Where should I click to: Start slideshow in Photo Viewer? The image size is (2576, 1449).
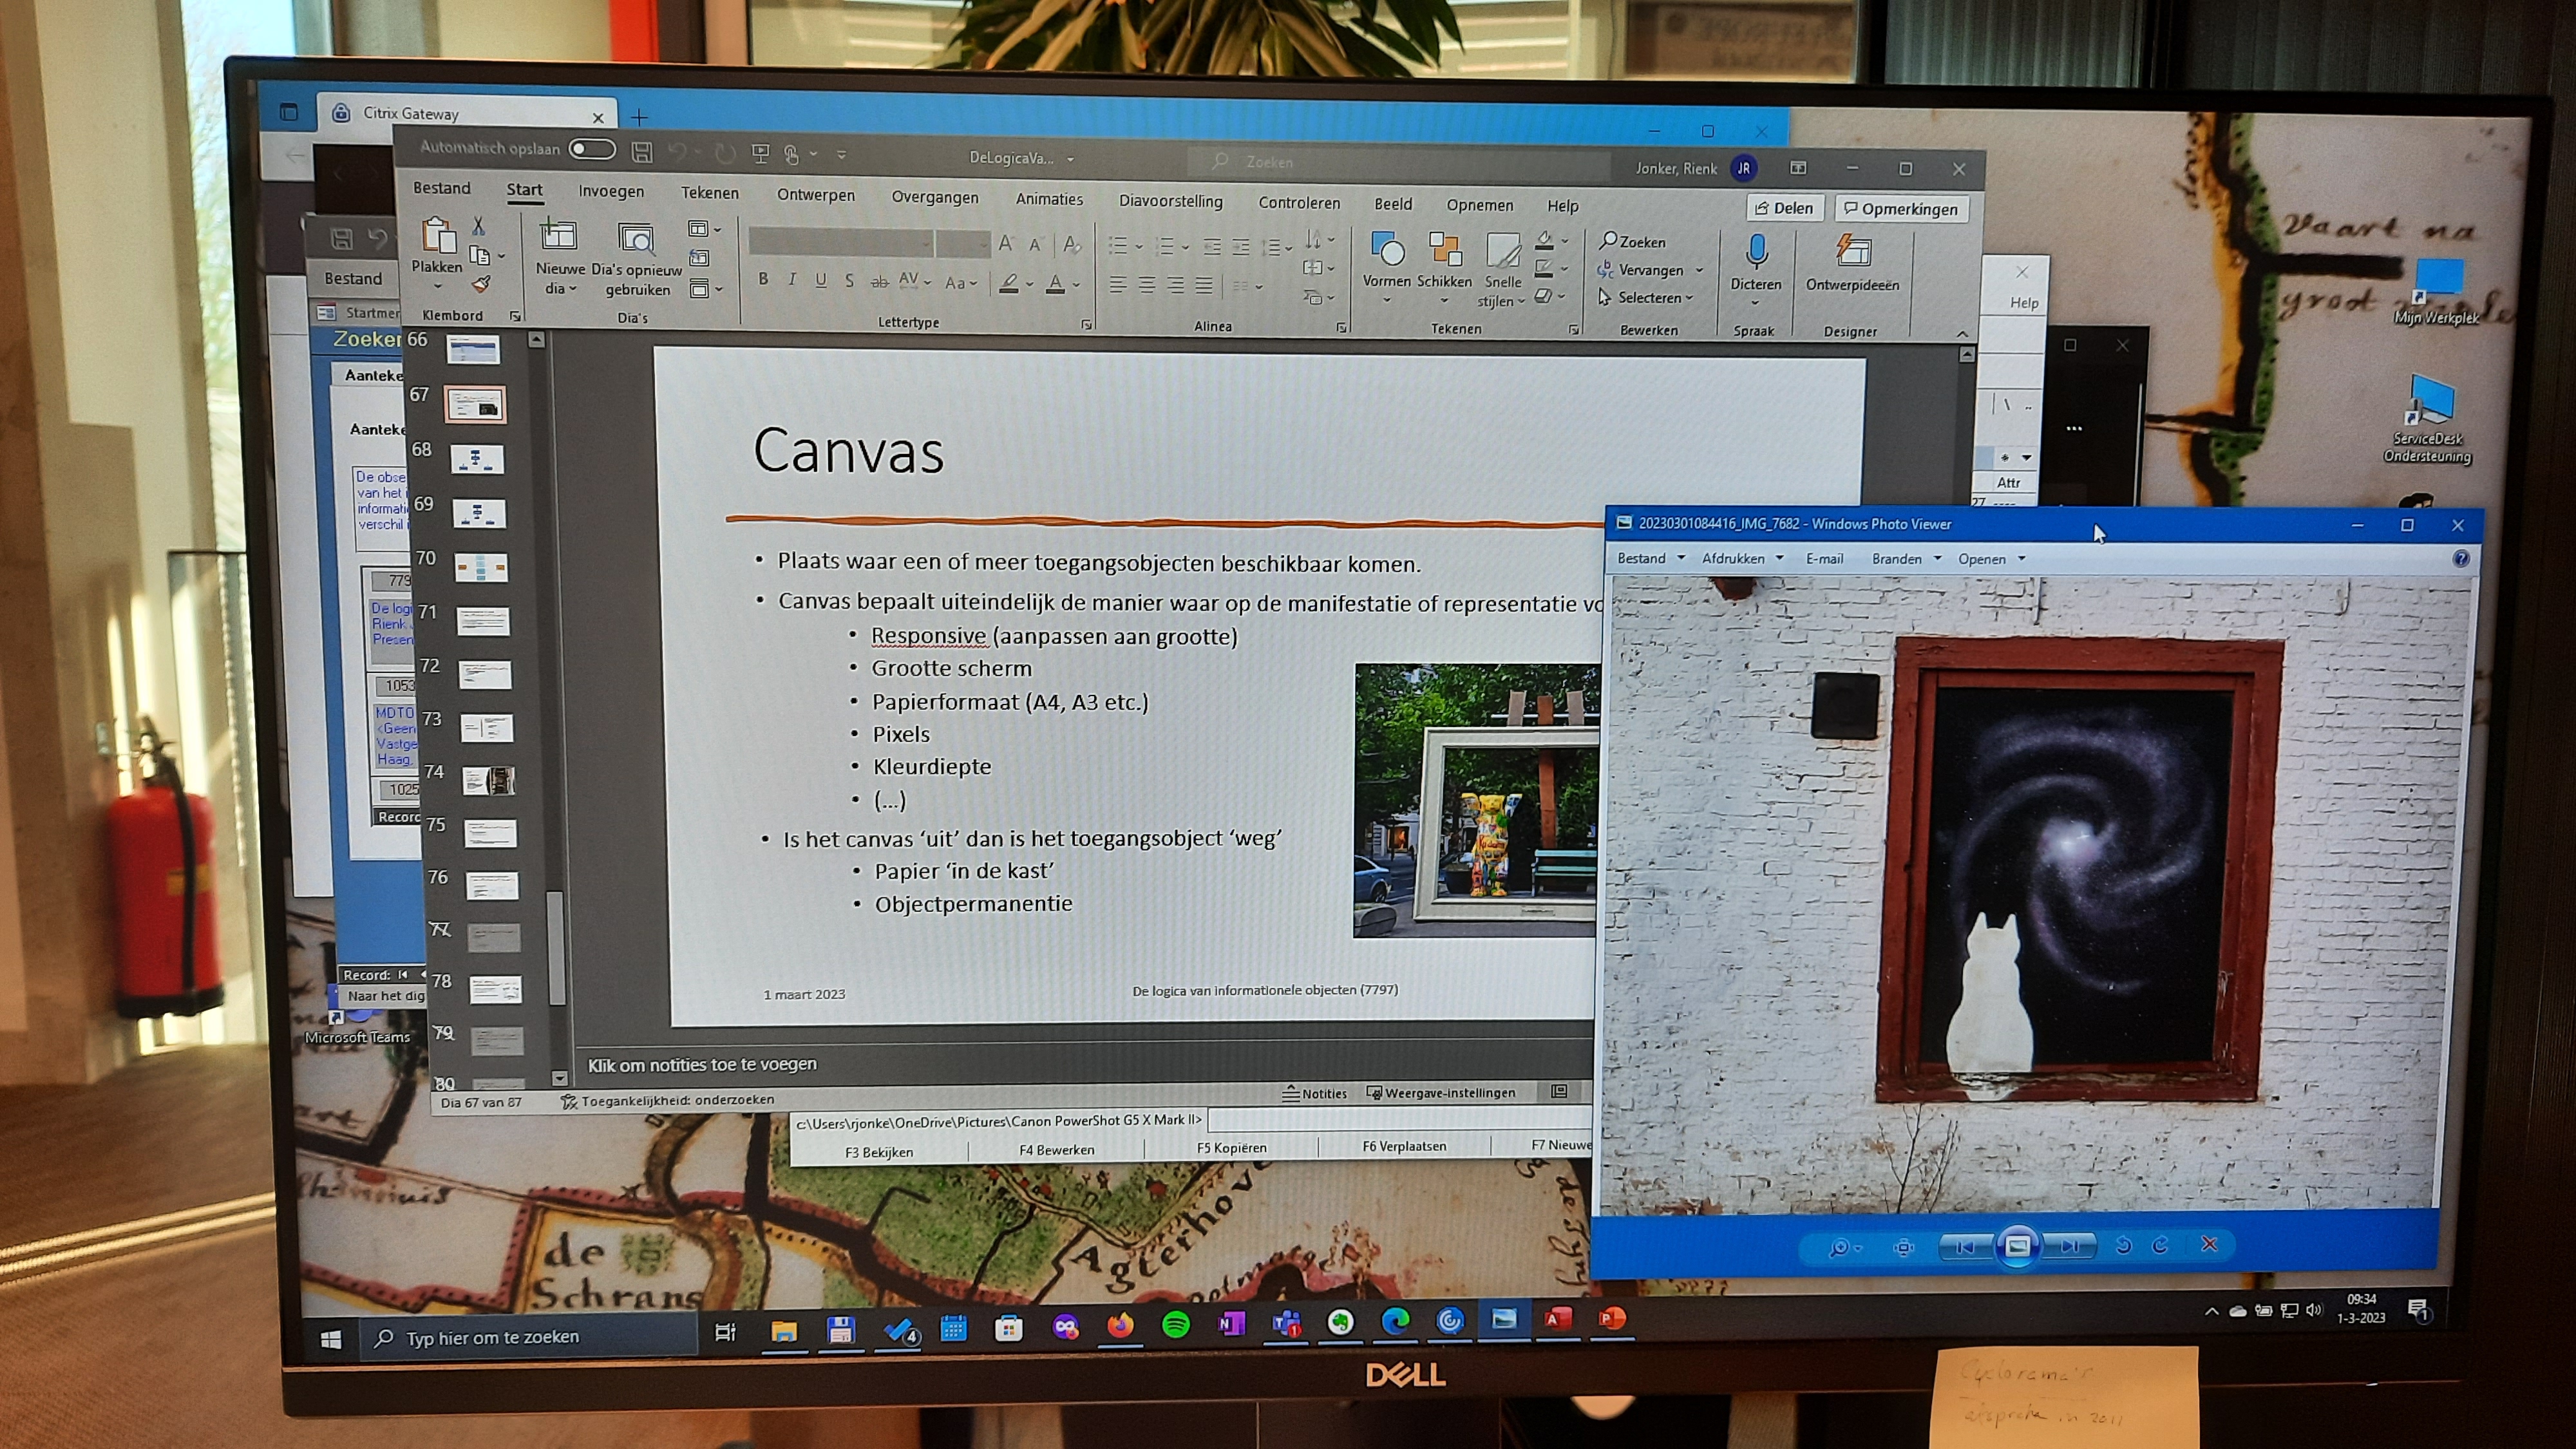click(x=2017, y=1246)
